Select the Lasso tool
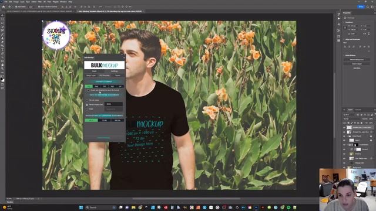The width and height of the screenshot is (376, 211). pos(2,23)
